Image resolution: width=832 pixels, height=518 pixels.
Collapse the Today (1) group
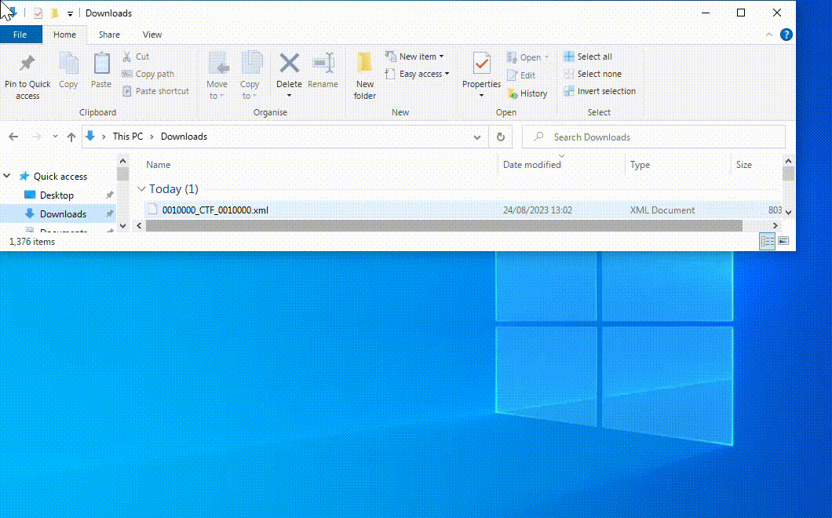tap(141, 189)
